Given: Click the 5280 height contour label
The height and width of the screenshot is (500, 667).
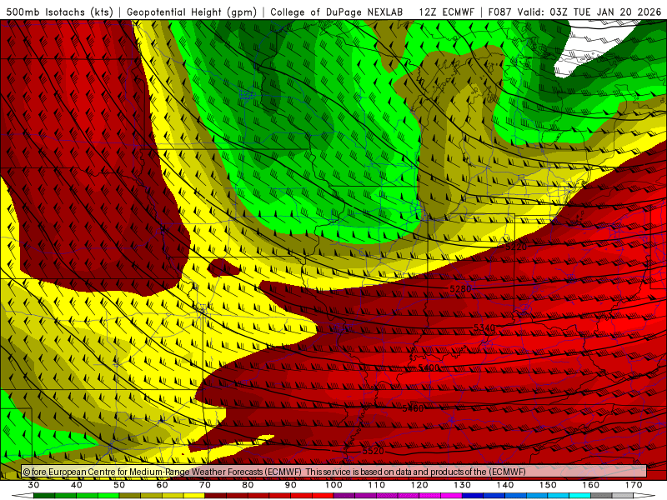Looking at the screenshot, I should (460, 289).
